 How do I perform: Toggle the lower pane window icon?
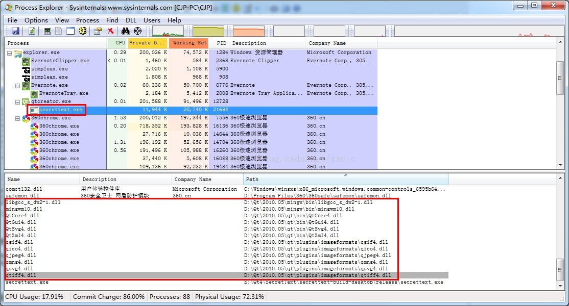[x=70, y=31]
